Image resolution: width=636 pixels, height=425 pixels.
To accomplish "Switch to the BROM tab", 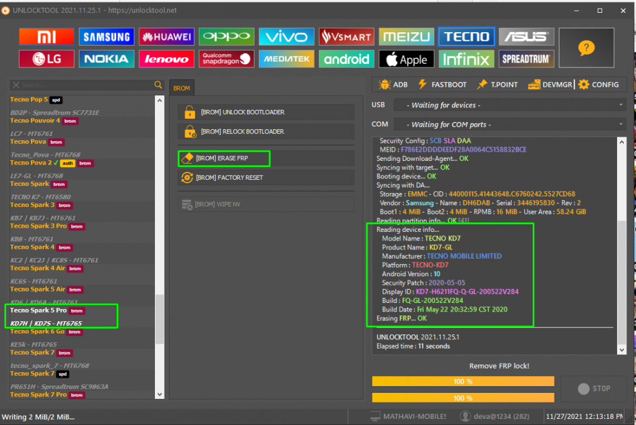I will 181,88.
